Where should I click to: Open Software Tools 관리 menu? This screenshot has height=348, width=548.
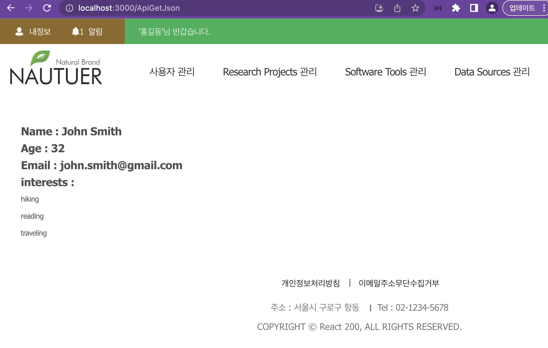(x=385, y=72)
